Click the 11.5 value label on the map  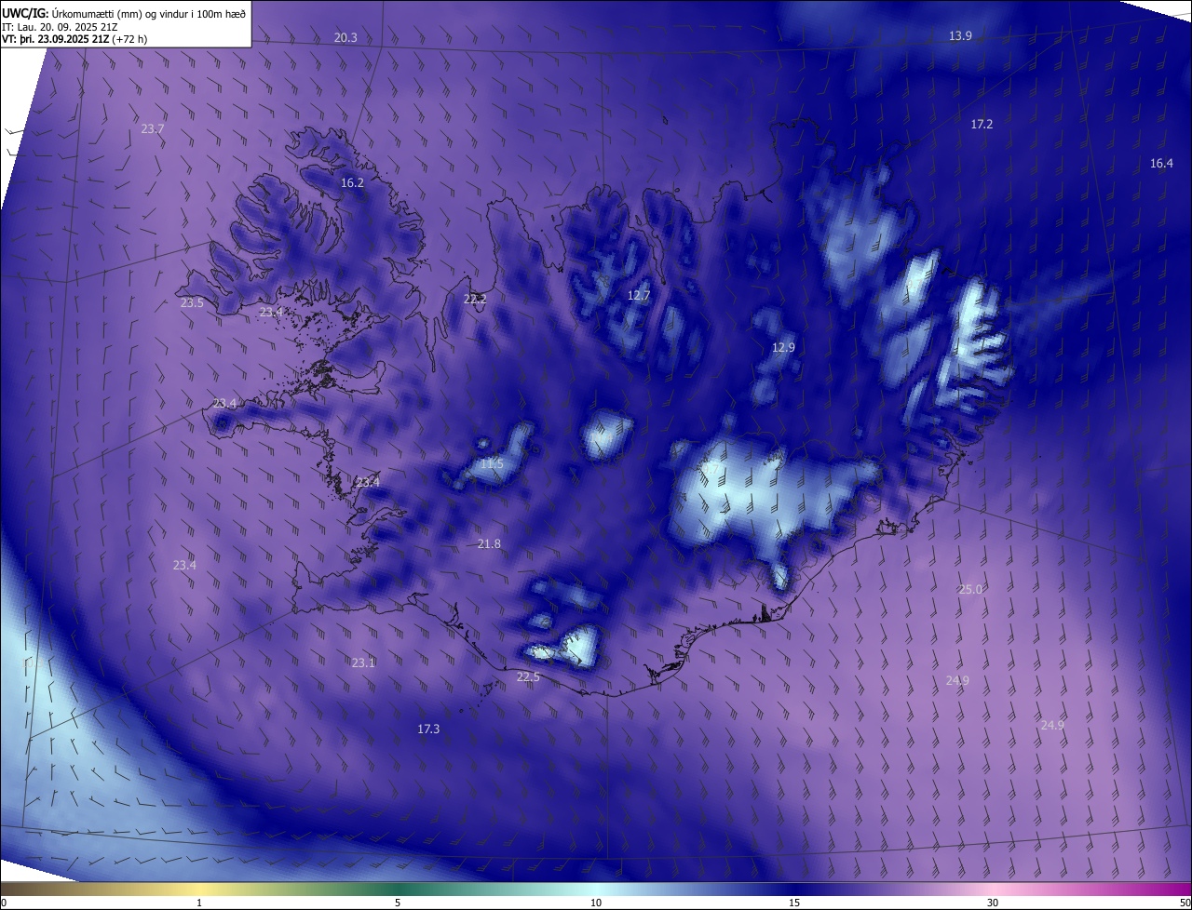point(492,464)
